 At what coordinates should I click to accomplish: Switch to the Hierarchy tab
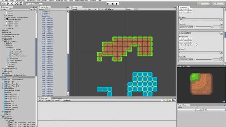click(44, 7)
